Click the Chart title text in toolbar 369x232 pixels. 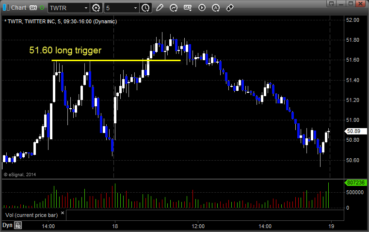pos(18,8)
